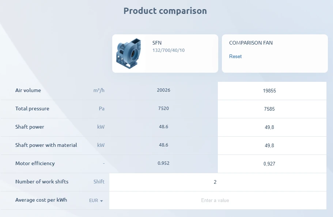Open the EUR currency dropdown
This screenshot has width=333, height=217.
pos(96,201)
